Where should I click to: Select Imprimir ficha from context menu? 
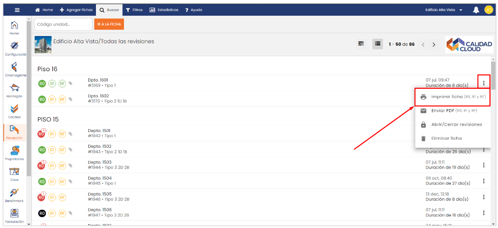coord(452,97)
